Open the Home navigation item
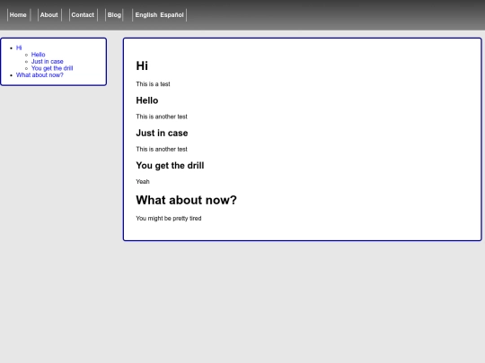The height and width of the screenshot is (363, 485). click(x=18, y=15)
